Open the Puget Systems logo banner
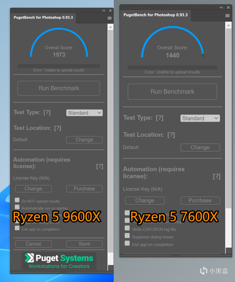235x282 pixels. pyautogui.click(x=59, y=261)
